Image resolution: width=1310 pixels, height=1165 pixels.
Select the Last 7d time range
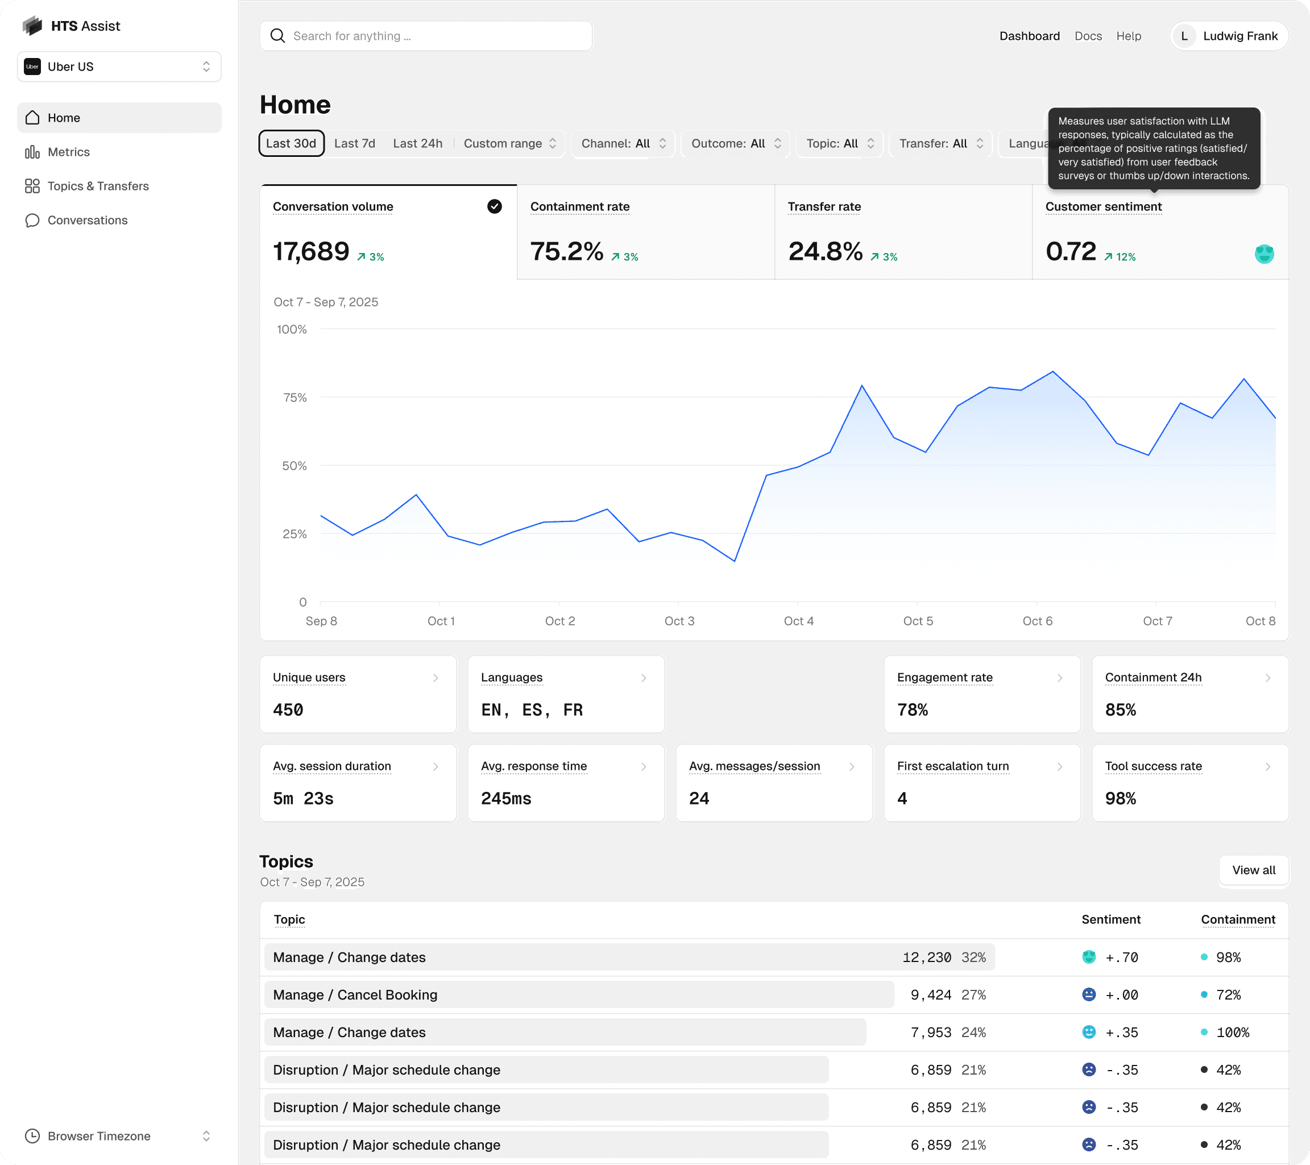point(354,143)
